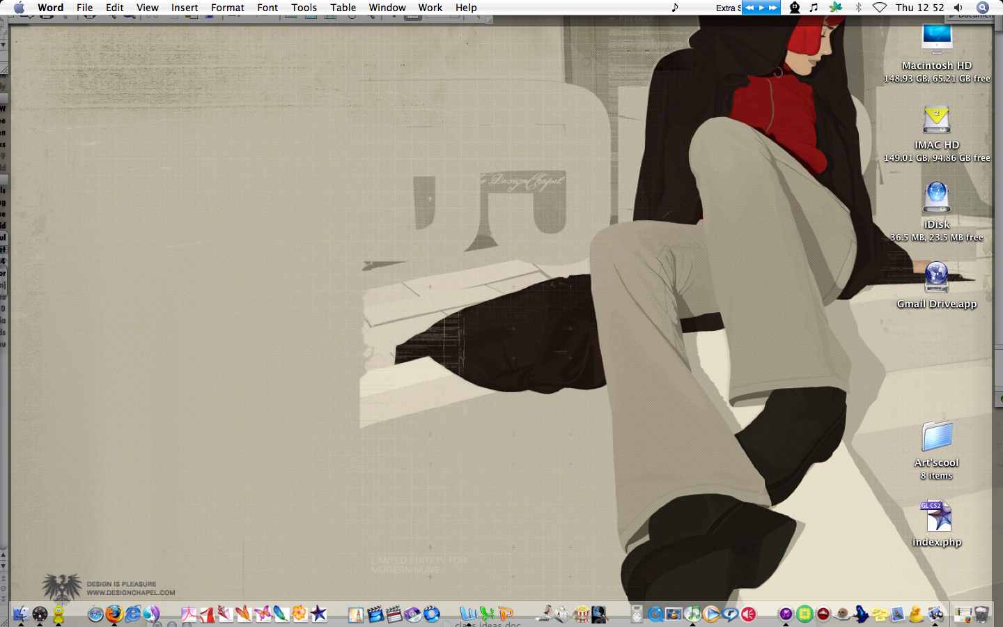Launch Microsoft Word W icon in Dock

(467, 614)
